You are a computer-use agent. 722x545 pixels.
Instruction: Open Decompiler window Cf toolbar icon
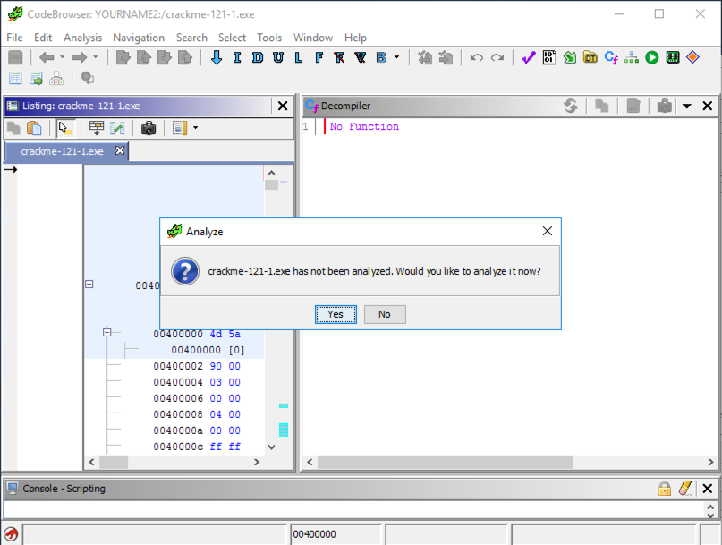[x=611, y=57]
